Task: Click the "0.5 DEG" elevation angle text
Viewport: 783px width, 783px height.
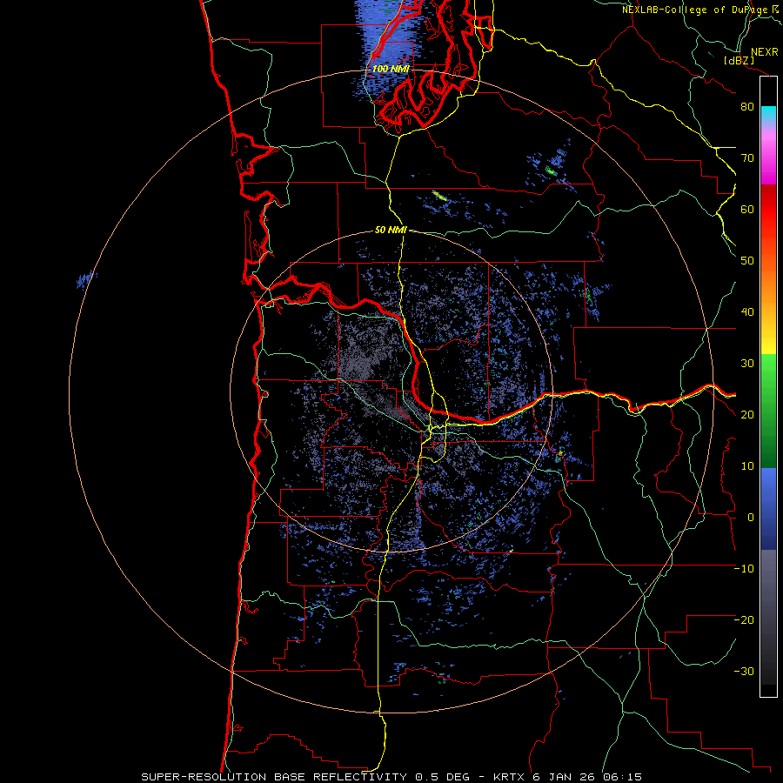Action: click(443, 777)
